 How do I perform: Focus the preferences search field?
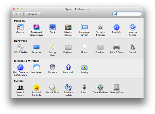point(127,14)
